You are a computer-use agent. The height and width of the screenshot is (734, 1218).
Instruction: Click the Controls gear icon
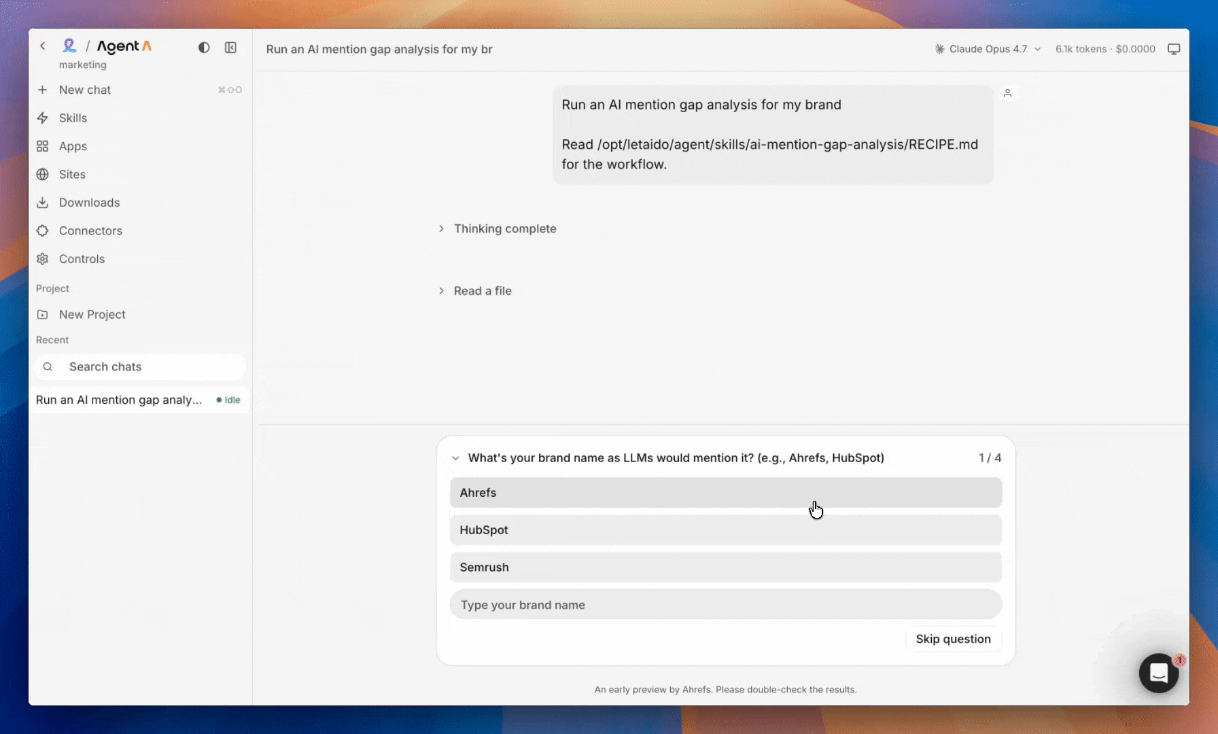(43, 259)
